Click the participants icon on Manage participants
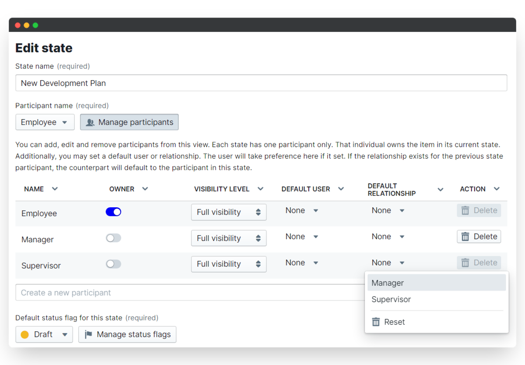The width and height of the screenshot is (525, 365). pyautogui.click(x=90, y=122)
